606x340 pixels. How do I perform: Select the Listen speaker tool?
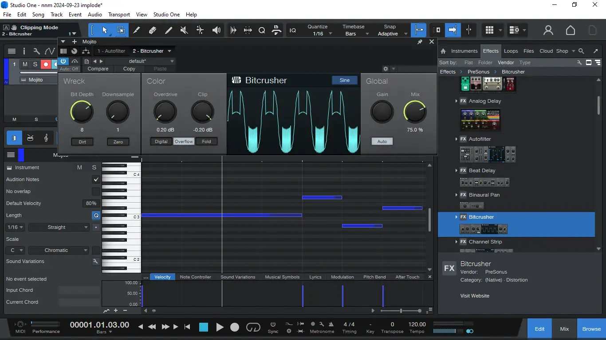[216, 30]
